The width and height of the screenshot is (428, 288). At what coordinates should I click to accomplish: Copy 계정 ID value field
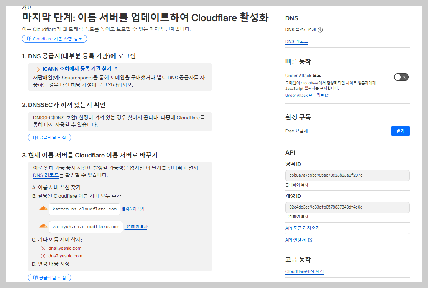pos(347,207)
